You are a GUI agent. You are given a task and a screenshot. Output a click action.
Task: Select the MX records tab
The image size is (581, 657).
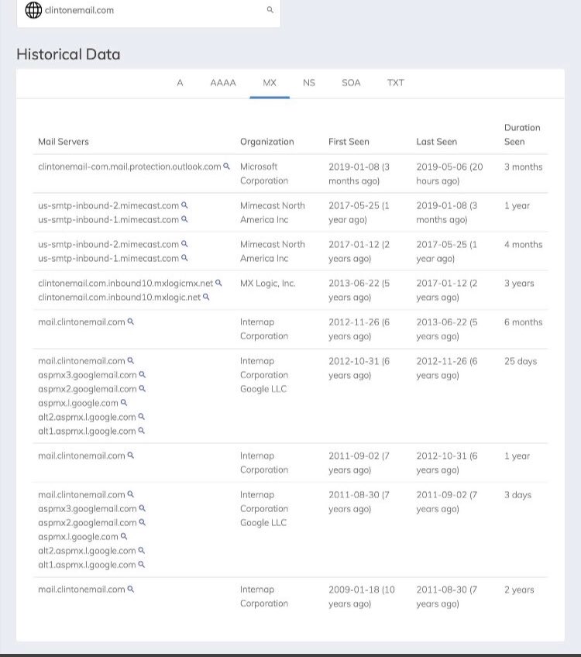[270, 83]
